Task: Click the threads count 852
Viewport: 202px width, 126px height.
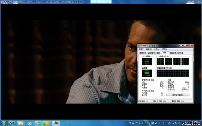Action: click(x=188, y=84)
